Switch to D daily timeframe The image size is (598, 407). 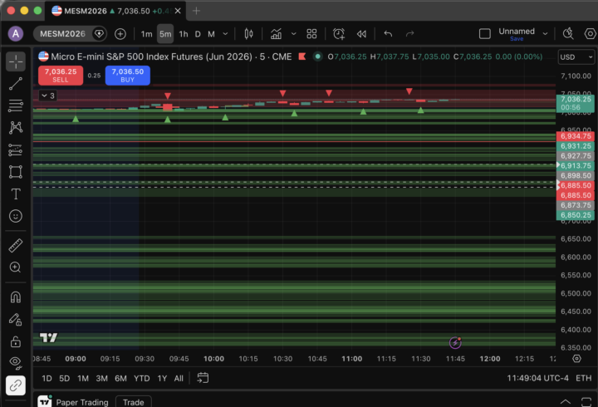click(x=198, y=34)
